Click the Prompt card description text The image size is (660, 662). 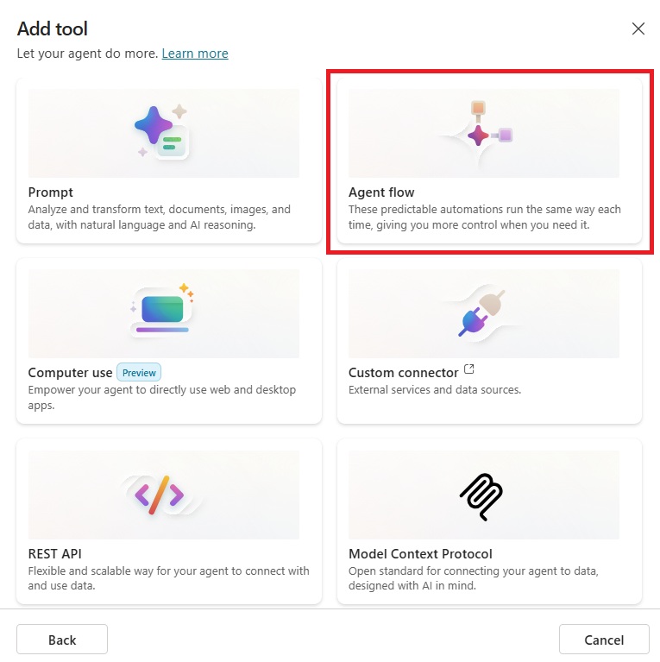point(159,218)
